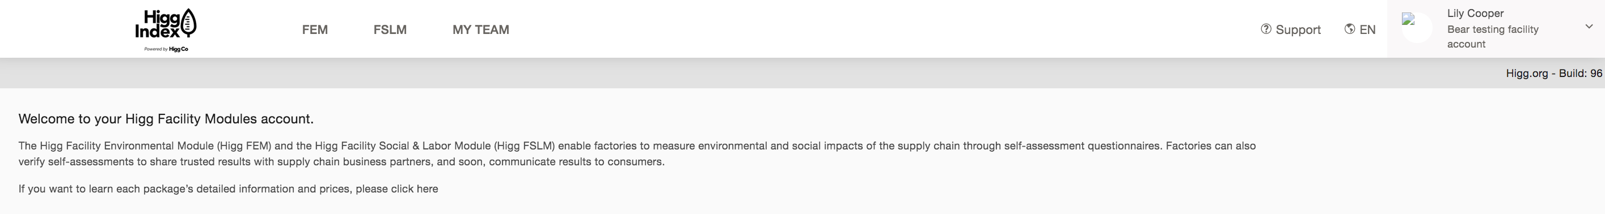
Task: Expand the account menu chevron
Action: pos(1589,27)
